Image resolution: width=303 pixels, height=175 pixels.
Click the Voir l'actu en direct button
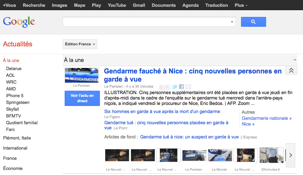82,98
